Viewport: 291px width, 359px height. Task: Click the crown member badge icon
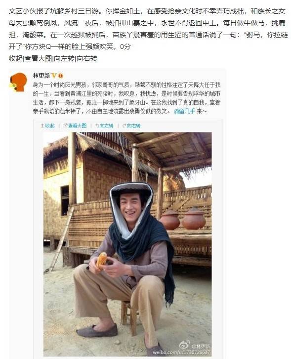pyautogui.click(x=61, y=76)
